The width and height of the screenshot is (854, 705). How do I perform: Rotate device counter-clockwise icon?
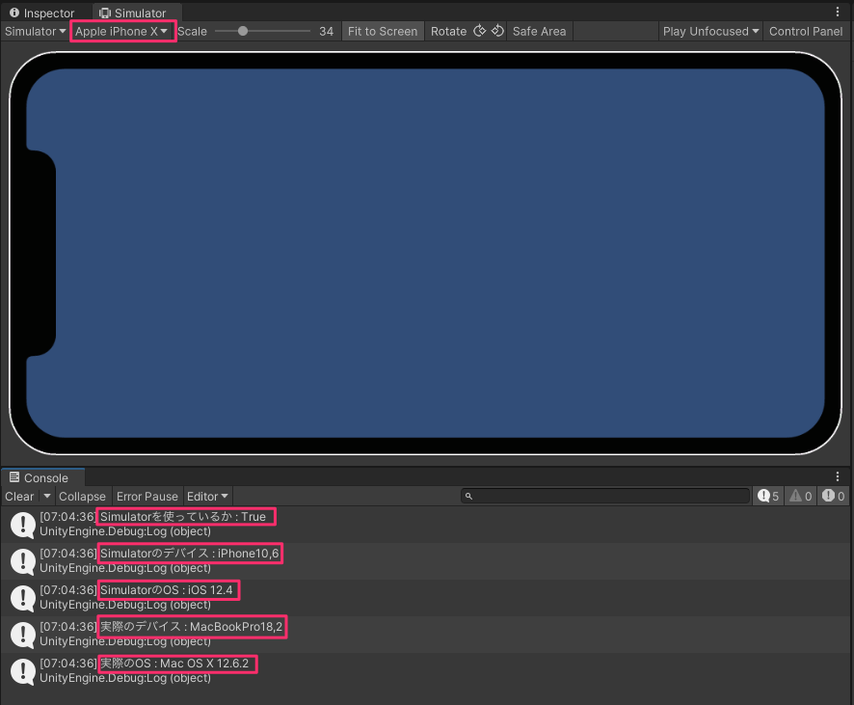479,31
